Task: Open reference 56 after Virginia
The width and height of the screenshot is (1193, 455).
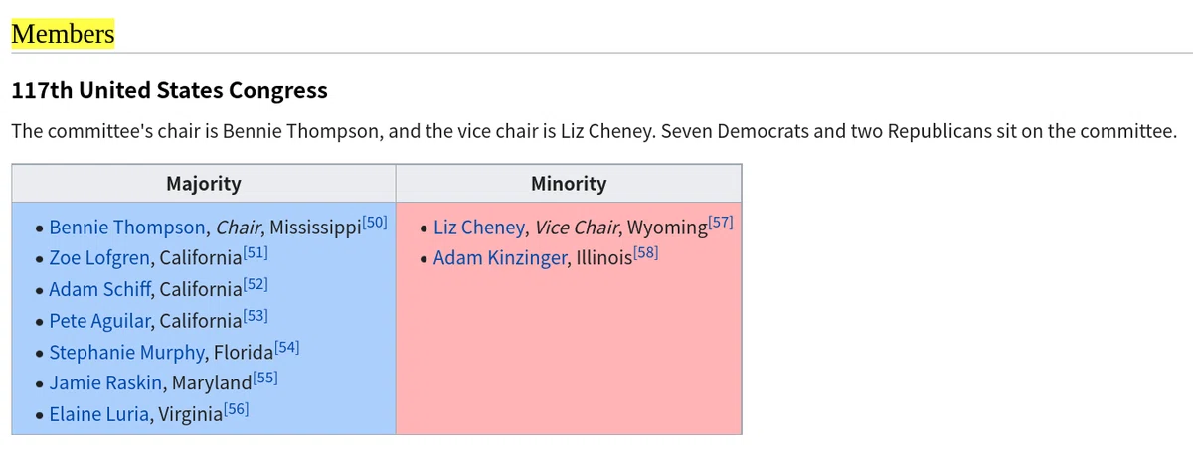Action: (x=236, y=409)
